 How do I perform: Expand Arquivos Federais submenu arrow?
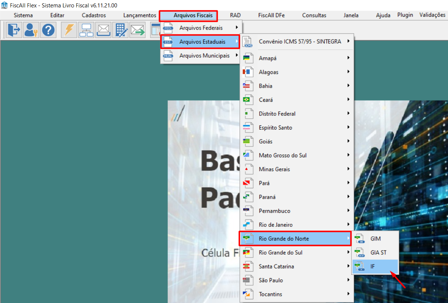[237, 27]
